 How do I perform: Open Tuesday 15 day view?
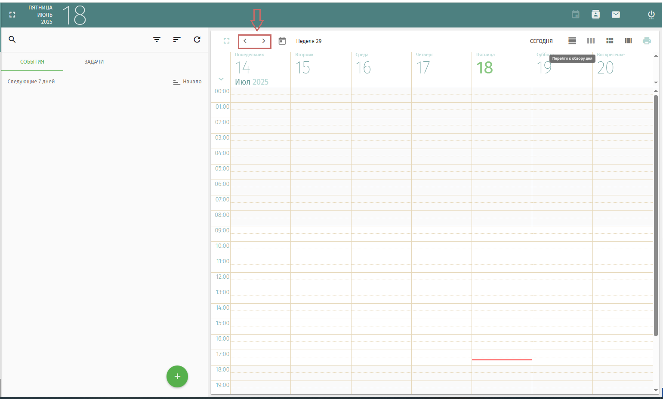302,68
